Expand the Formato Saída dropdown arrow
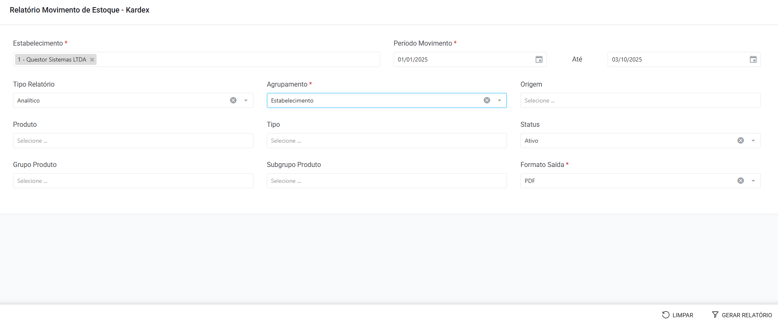Screen dimensions: 778x326 [753, 181]
